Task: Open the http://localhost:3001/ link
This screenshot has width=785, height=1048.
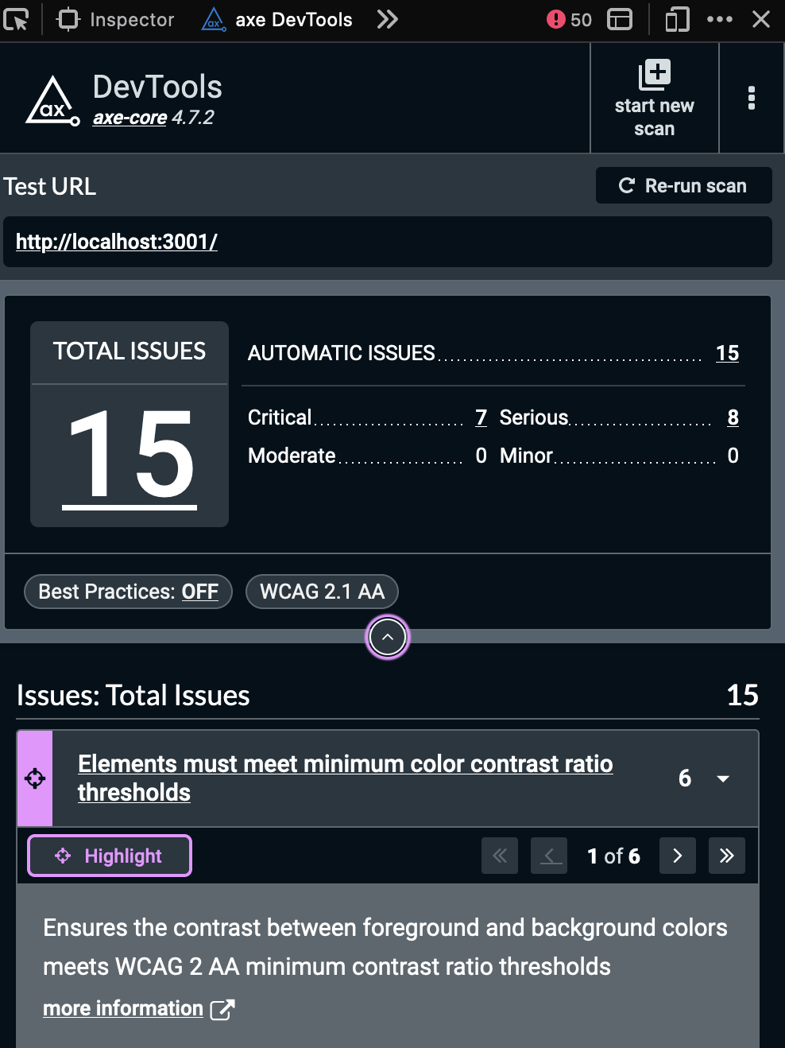Action: click(x=116, y=242)
